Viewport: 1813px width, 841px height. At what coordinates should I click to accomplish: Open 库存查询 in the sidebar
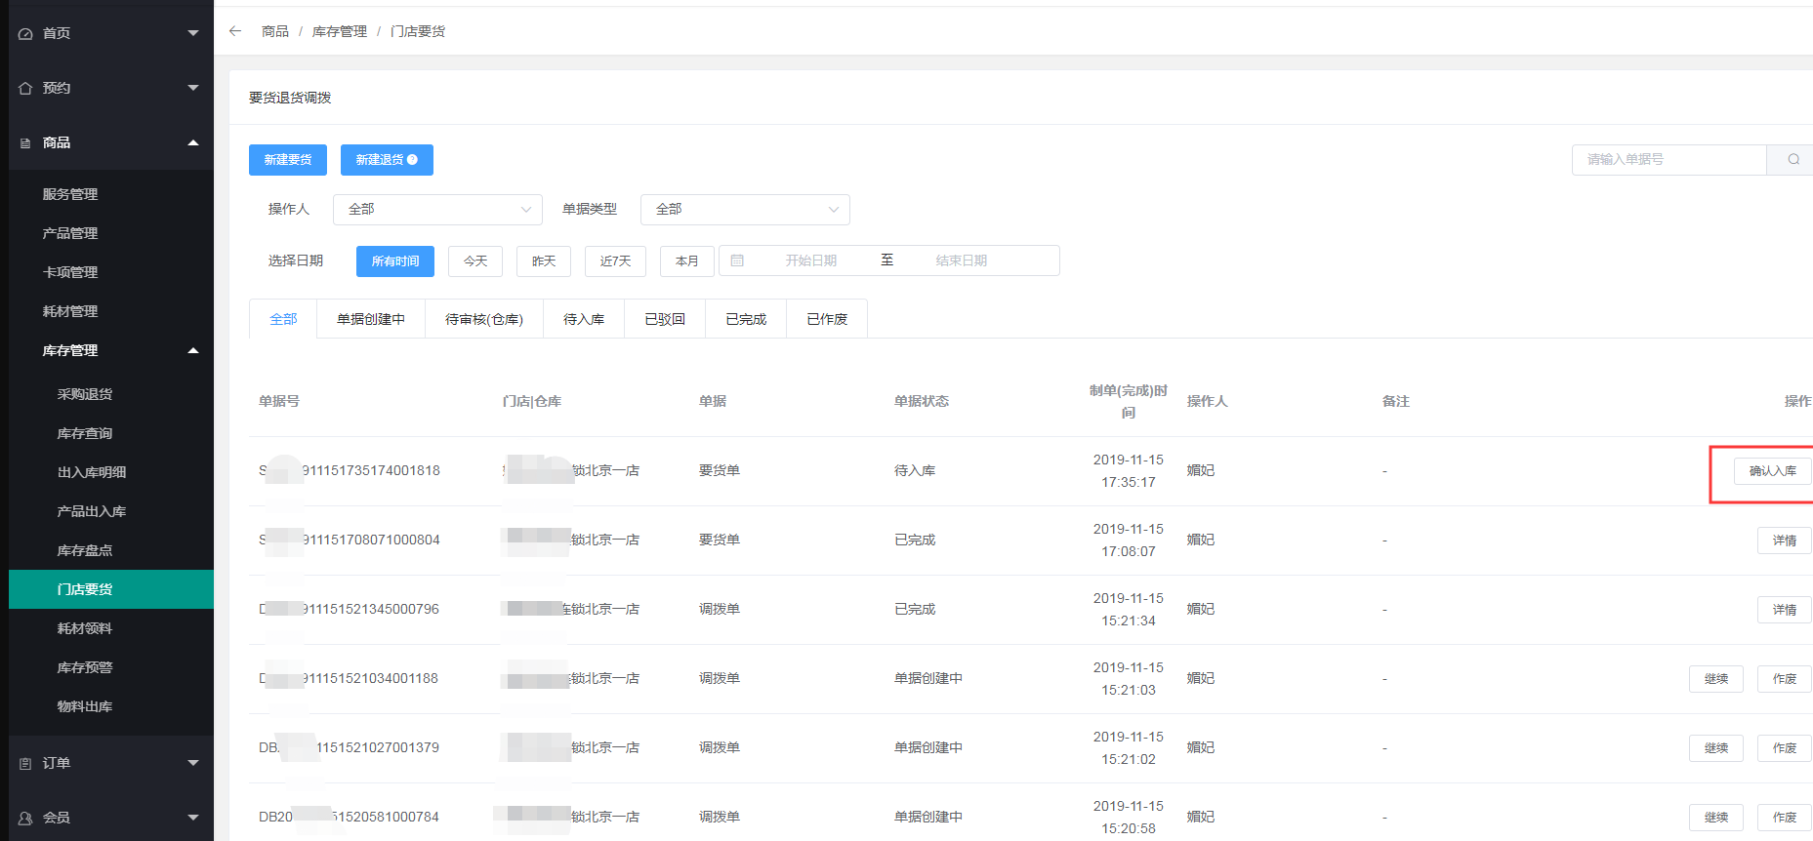point(111,433)
